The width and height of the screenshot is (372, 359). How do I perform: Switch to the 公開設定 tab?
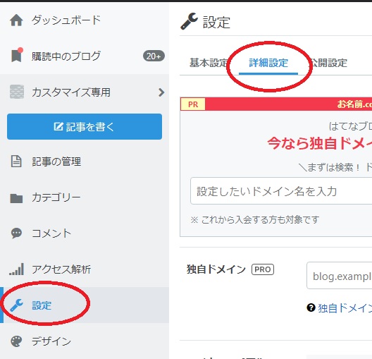click(328, 63)
